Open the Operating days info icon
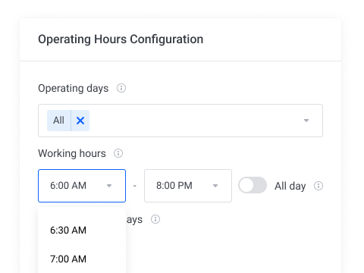This screenshot has height=273, width=364. click(121, 88)
